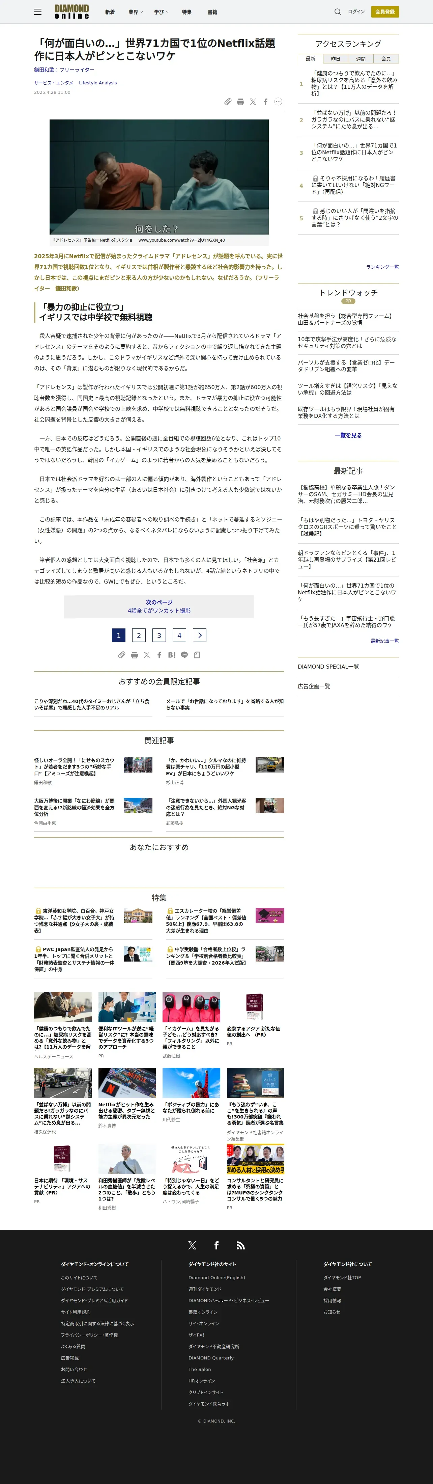Open latest article もはや別物だった GRスポーツ
Screen dimensions: 433x1484
click(x=347, y=527)
